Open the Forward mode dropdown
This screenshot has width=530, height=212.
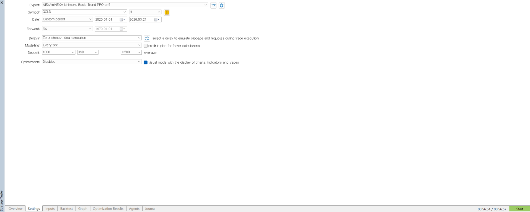(x=67, y=28)
